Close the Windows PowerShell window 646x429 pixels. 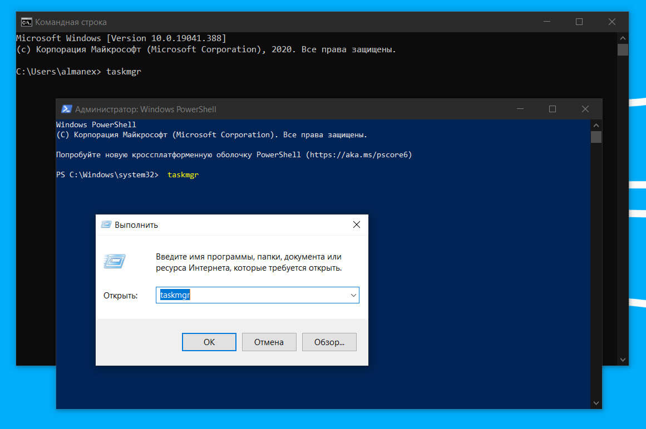[585, 109]
